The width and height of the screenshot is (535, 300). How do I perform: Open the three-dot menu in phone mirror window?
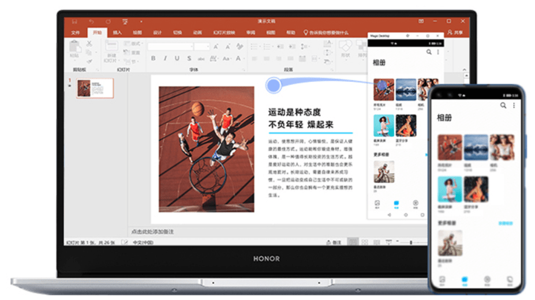[x=437, y=52]
